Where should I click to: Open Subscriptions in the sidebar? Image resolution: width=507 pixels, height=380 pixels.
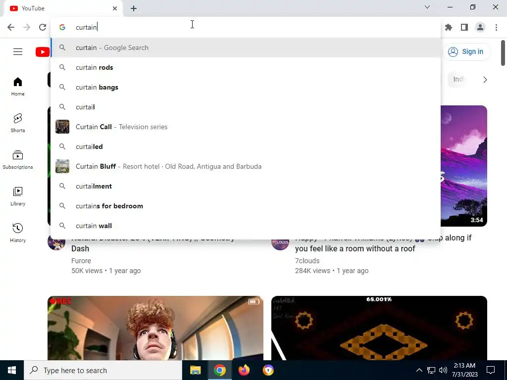coord(18,160)
